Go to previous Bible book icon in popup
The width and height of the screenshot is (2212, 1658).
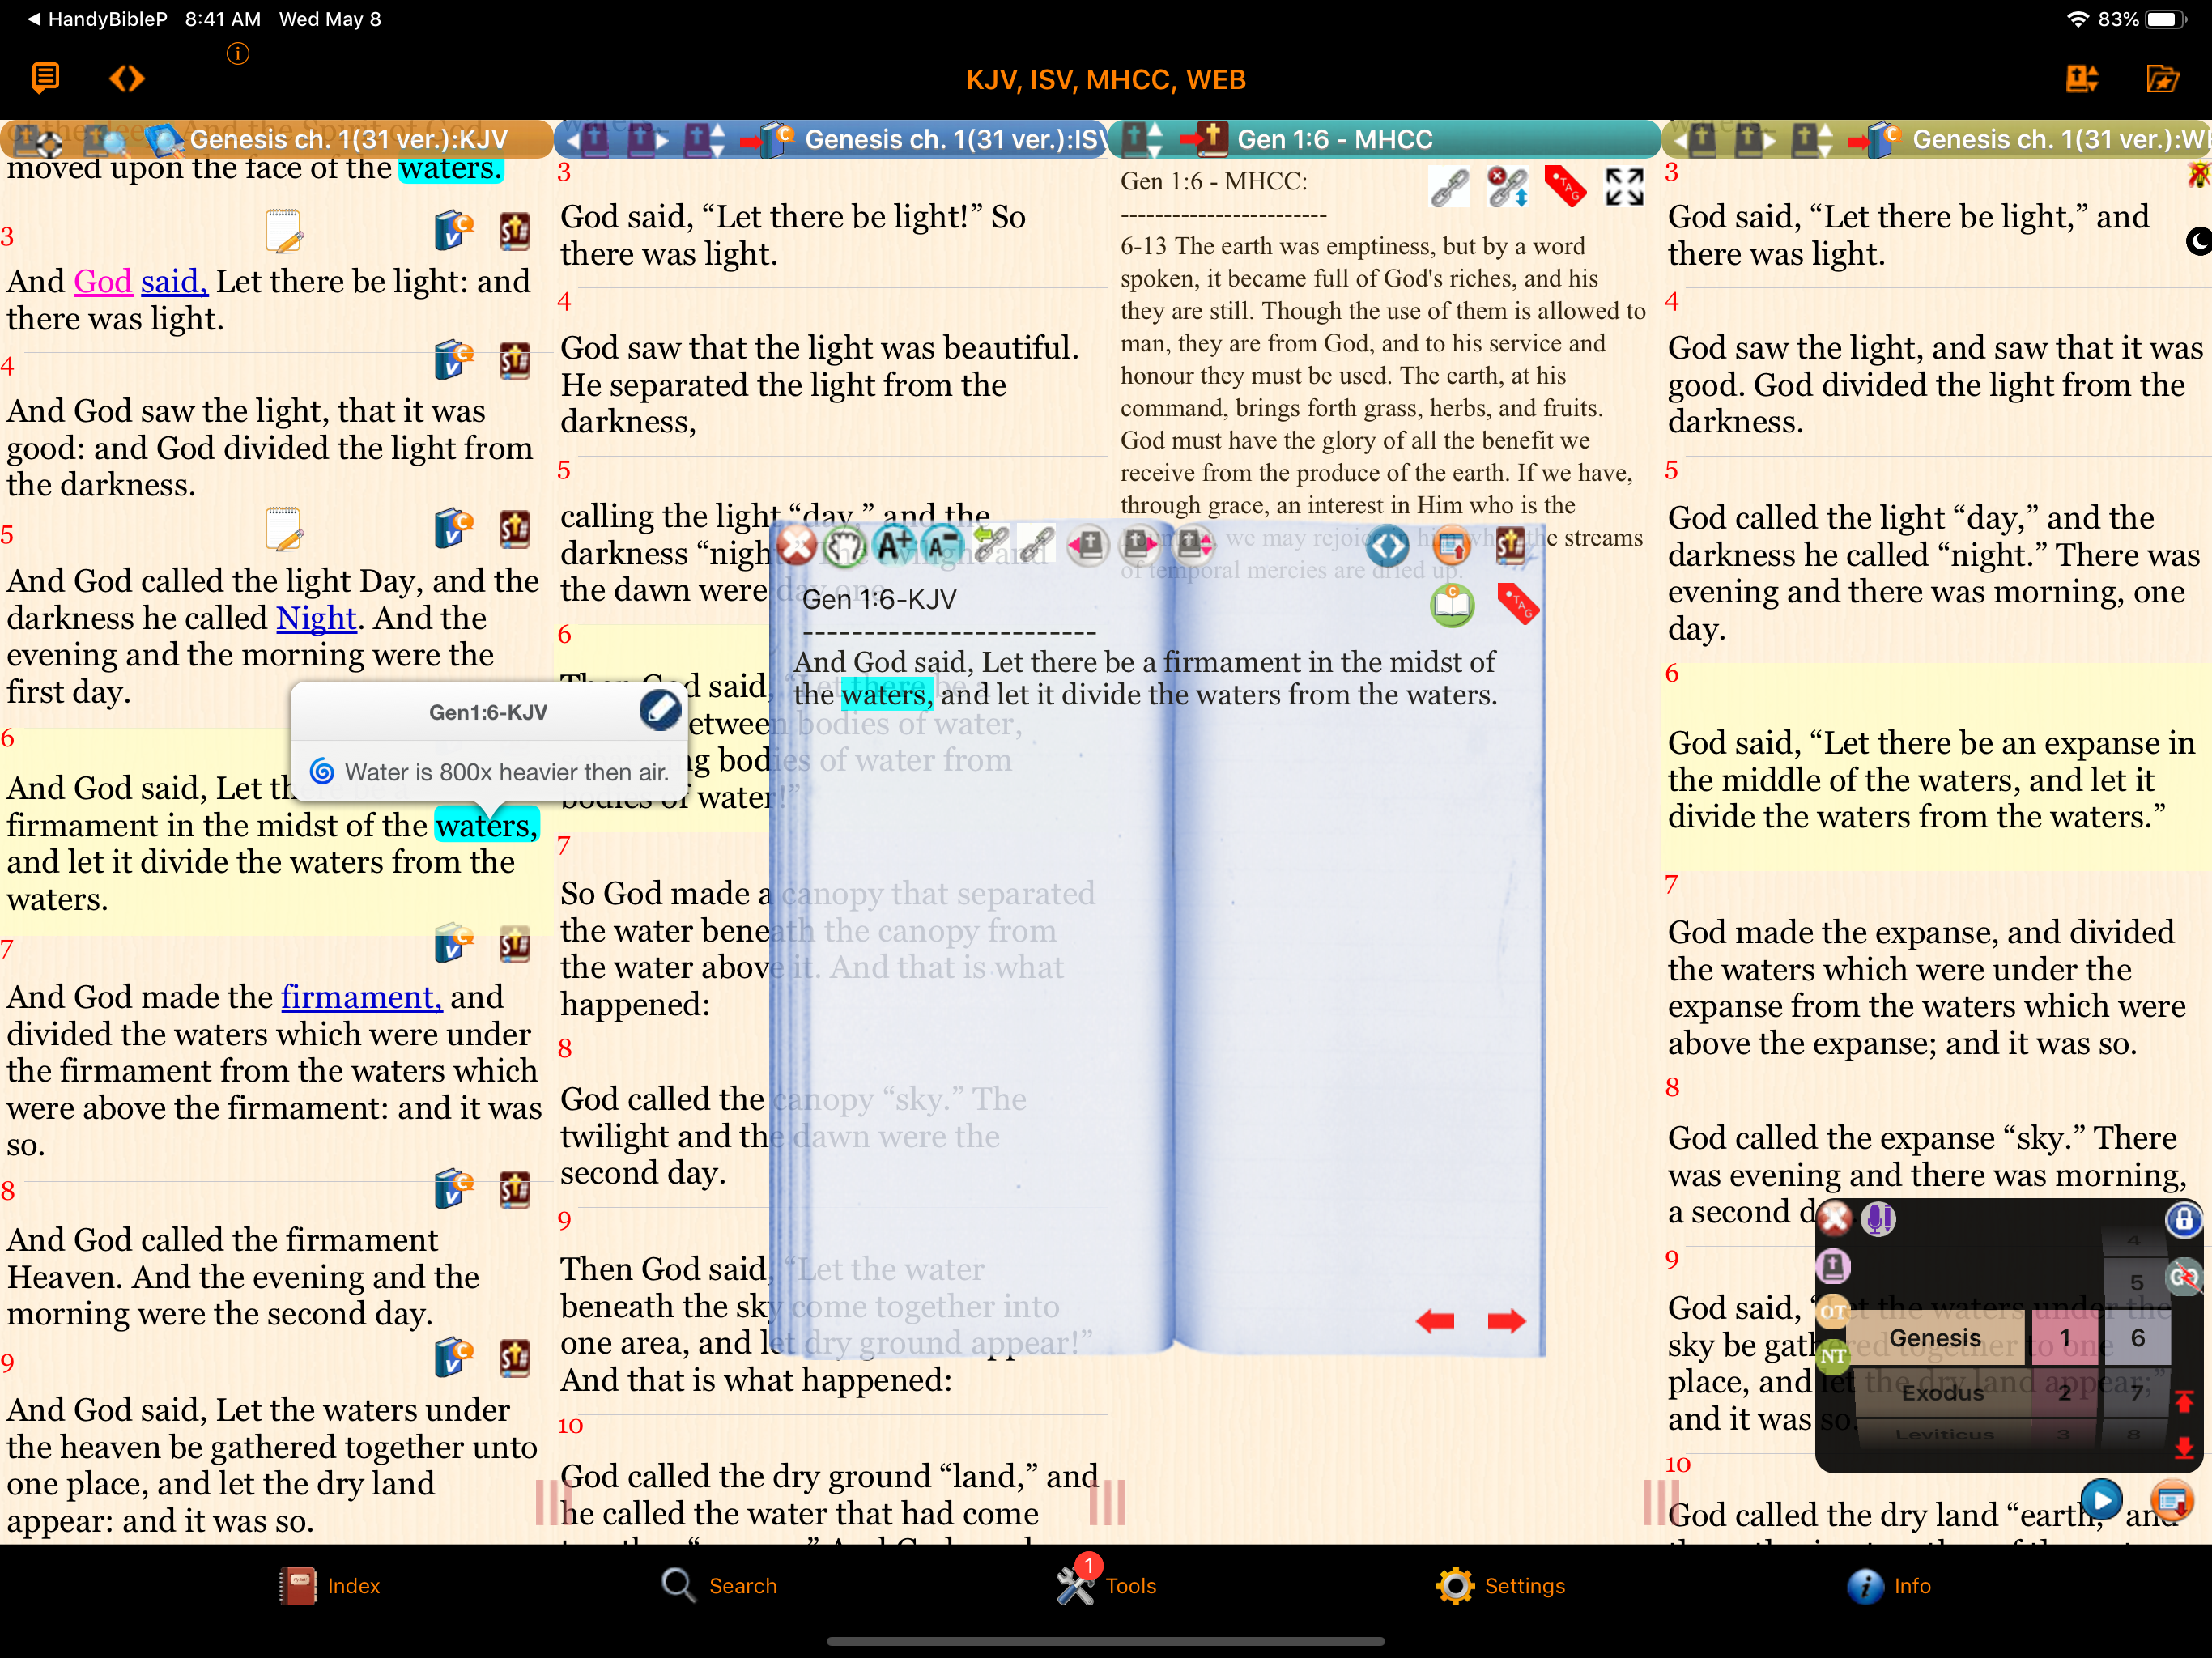click(x=1088, y=545)
